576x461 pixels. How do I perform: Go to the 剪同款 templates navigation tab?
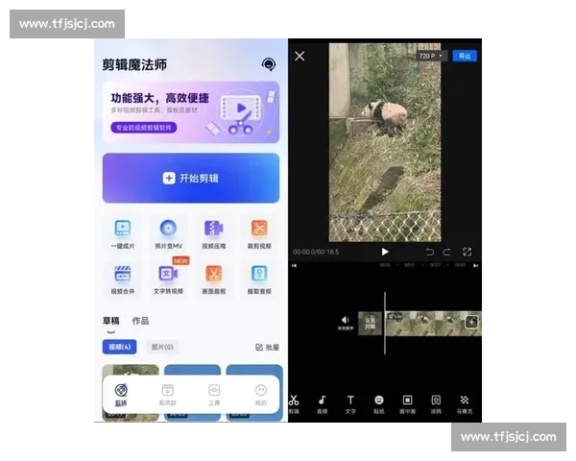pyautogui.click(x=167, y=395)
